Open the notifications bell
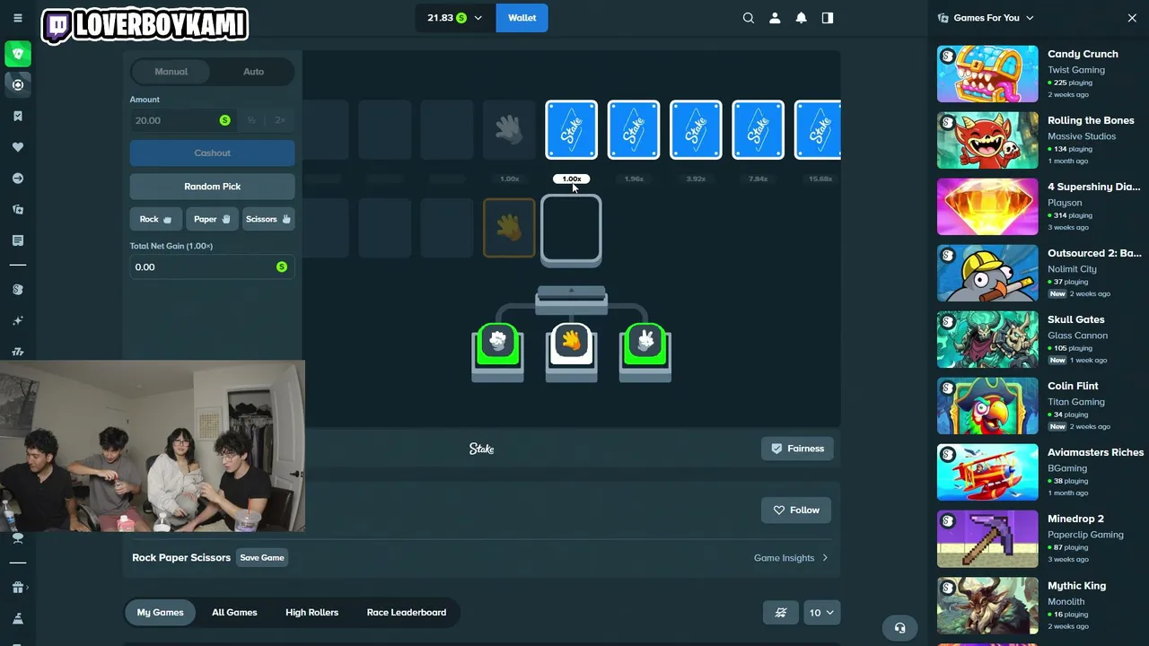This screenshot has height=646, width=1149. 802,18
